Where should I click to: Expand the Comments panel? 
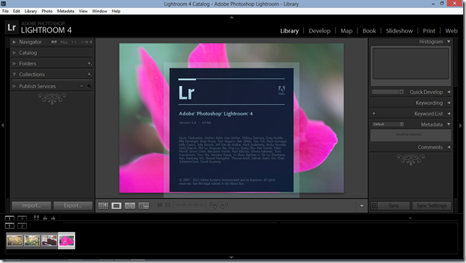(x=449, y=147)
